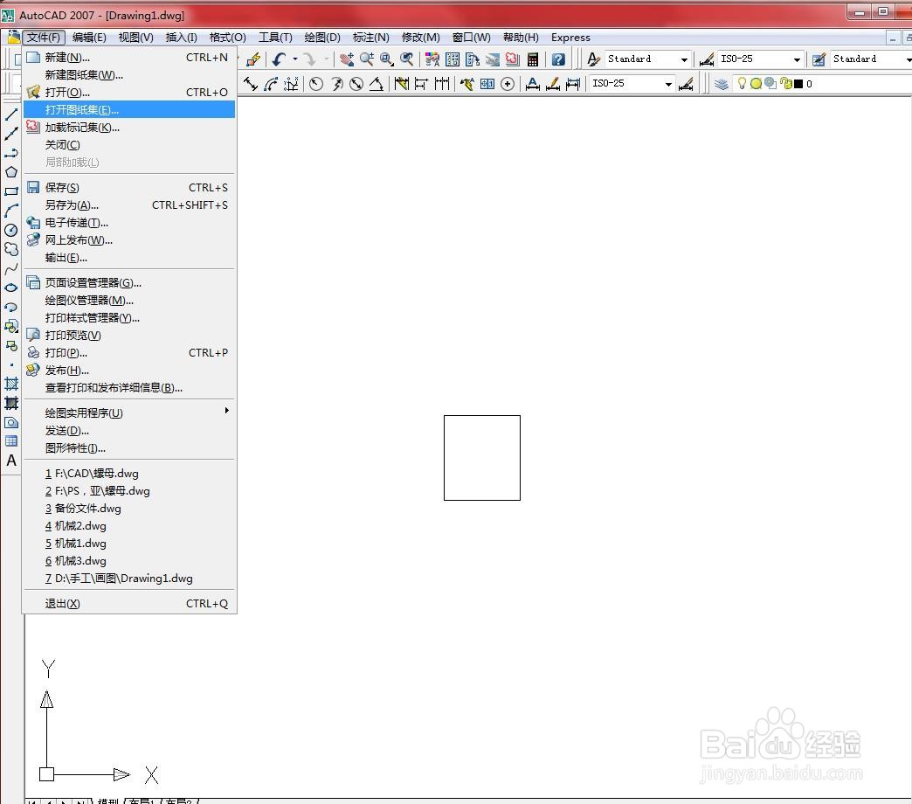Click the Zoom previous icon

(407, 59)
